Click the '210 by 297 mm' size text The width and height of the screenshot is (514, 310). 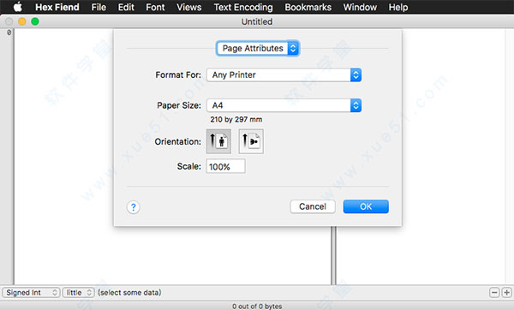coord(236,119)
